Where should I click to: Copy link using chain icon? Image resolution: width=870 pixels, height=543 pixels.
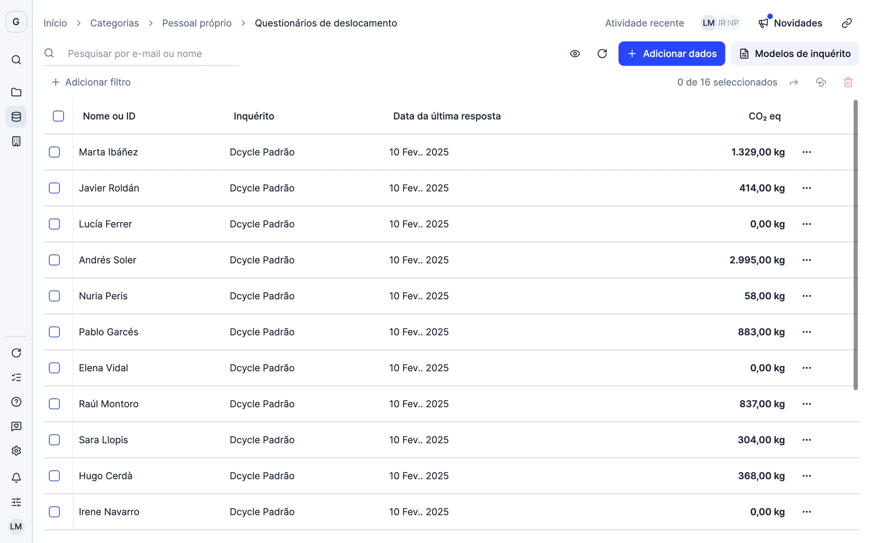pyautogui.click(x=847, y=23)
